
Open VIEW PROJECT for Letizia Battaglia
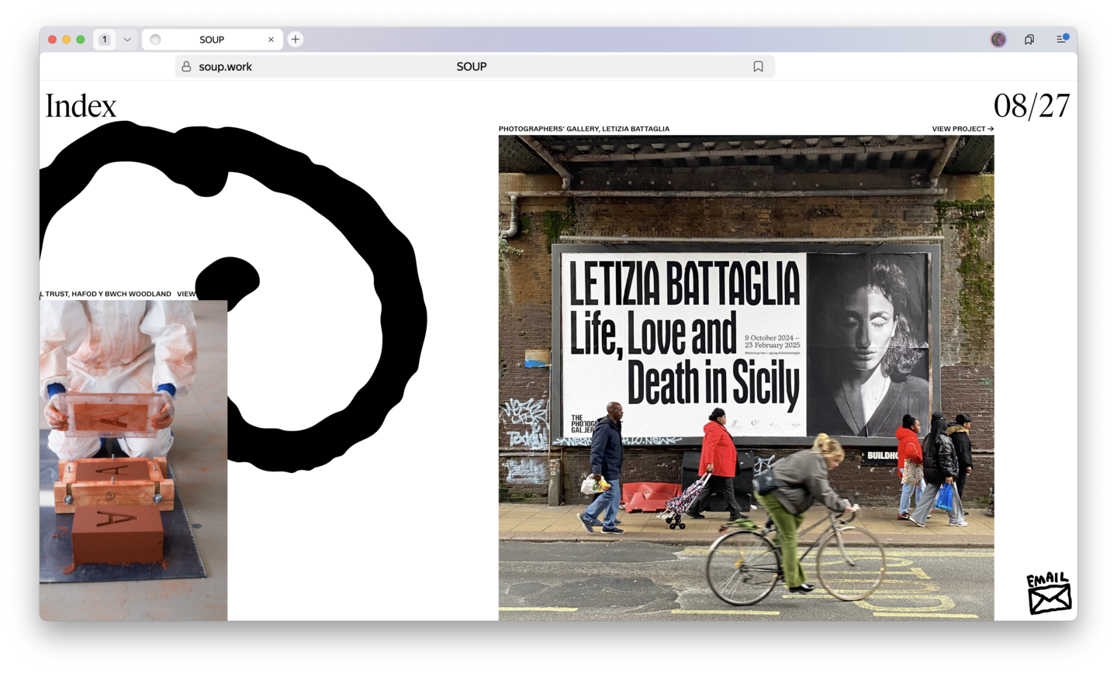pos(963,129)
